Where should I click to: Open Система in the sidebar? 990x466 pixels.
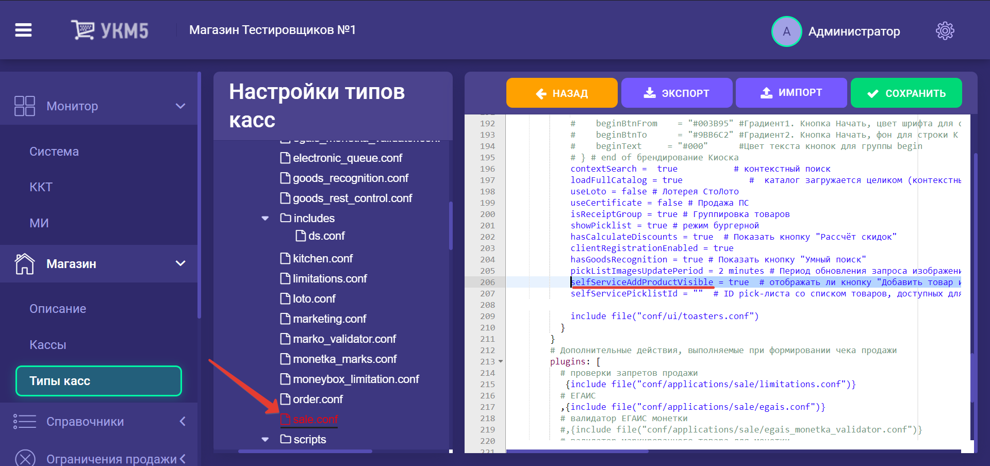click(54, 152)
